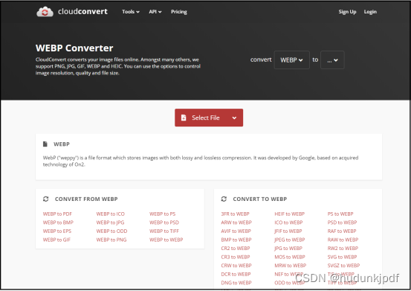Viewport: 411px width, 291px height.
Task: Open the target format '...' dropdown
Action: pyautogui.click(x=332, y=60)
